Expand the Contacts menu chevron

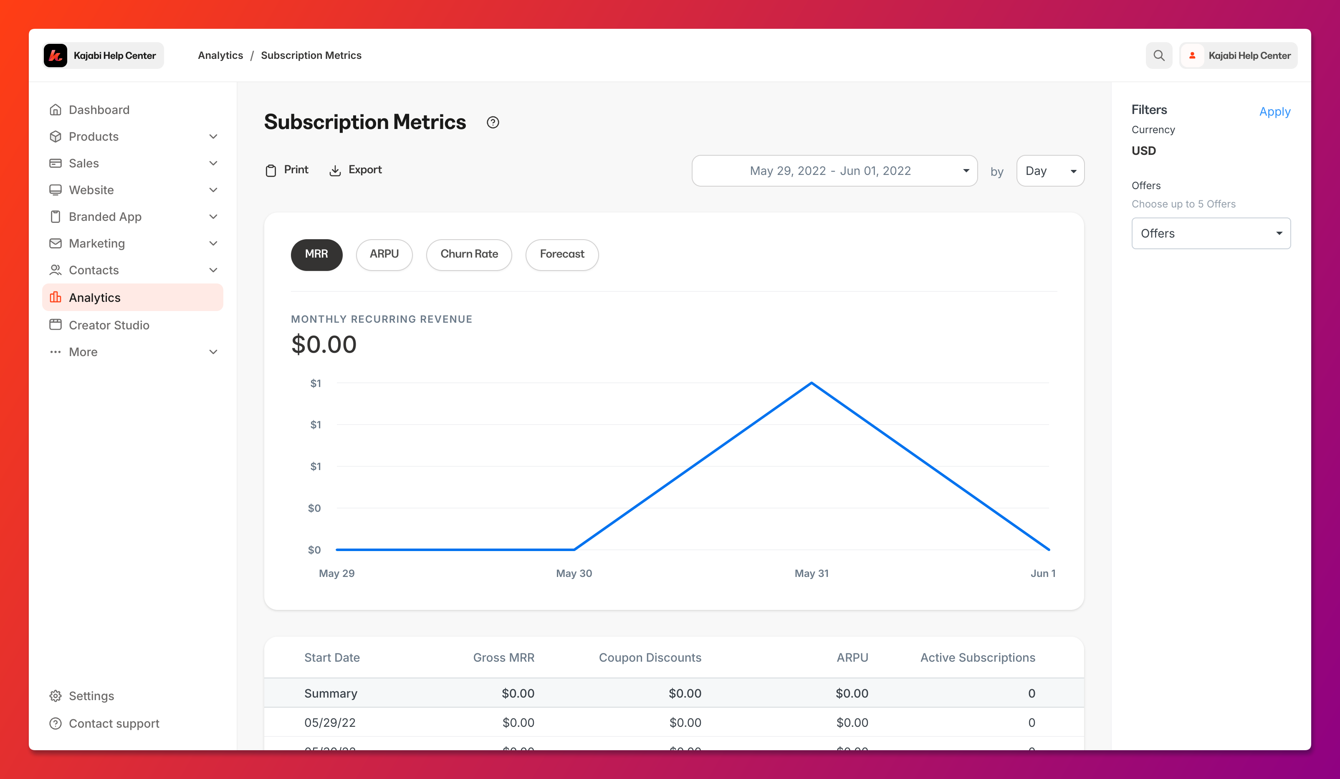[x=213, y=270]
